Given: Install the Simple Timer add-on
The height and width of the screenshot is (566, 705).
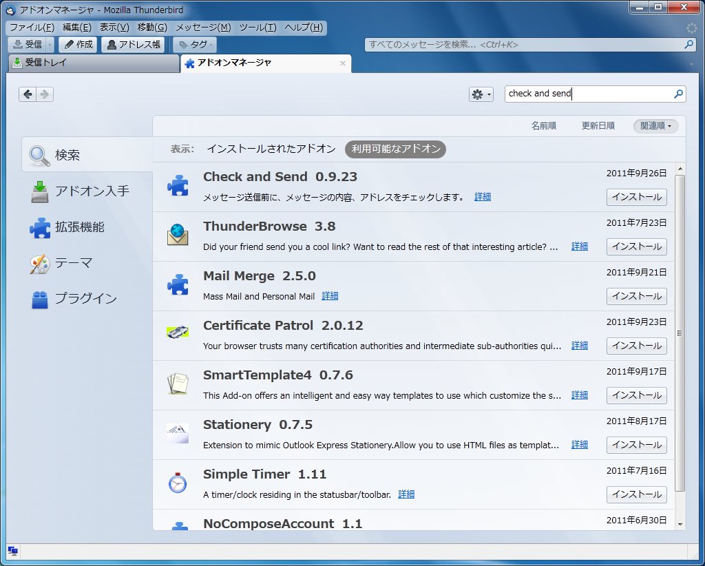Looking at the screenshot, I should pos(637,494).
